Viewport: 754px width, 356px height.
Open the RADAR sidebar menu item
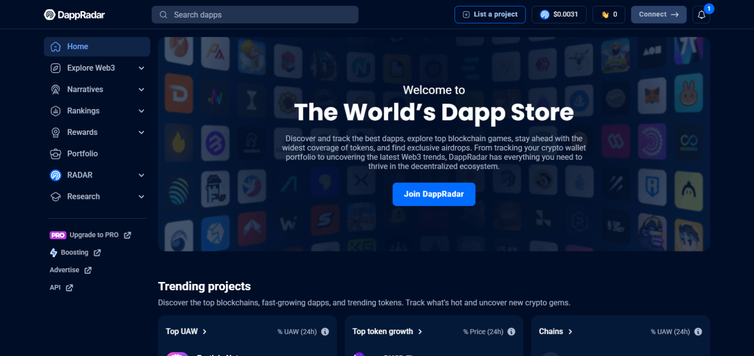(x=97, y=175)
